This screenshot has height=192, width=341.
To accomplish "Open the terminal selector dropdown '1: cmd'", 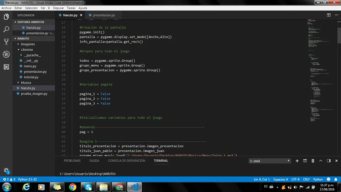I will [x=270, y=161].
